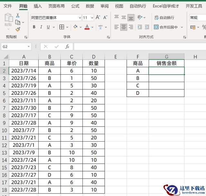Align text to bottom
The image size is (206, 196).
coord(131,18)
